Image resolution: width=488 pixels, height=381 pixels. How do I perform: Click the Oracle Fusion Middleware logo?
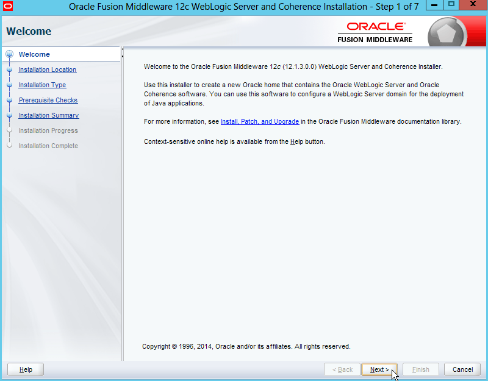click(x=375, y=33)
